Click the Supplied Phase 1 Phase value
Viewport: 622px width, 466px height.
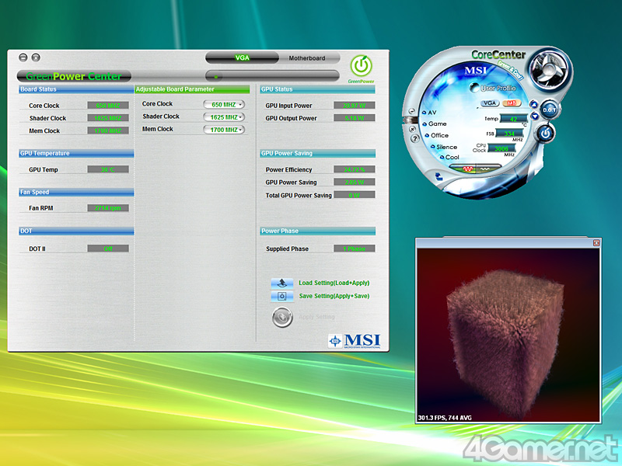coord(355,249)
